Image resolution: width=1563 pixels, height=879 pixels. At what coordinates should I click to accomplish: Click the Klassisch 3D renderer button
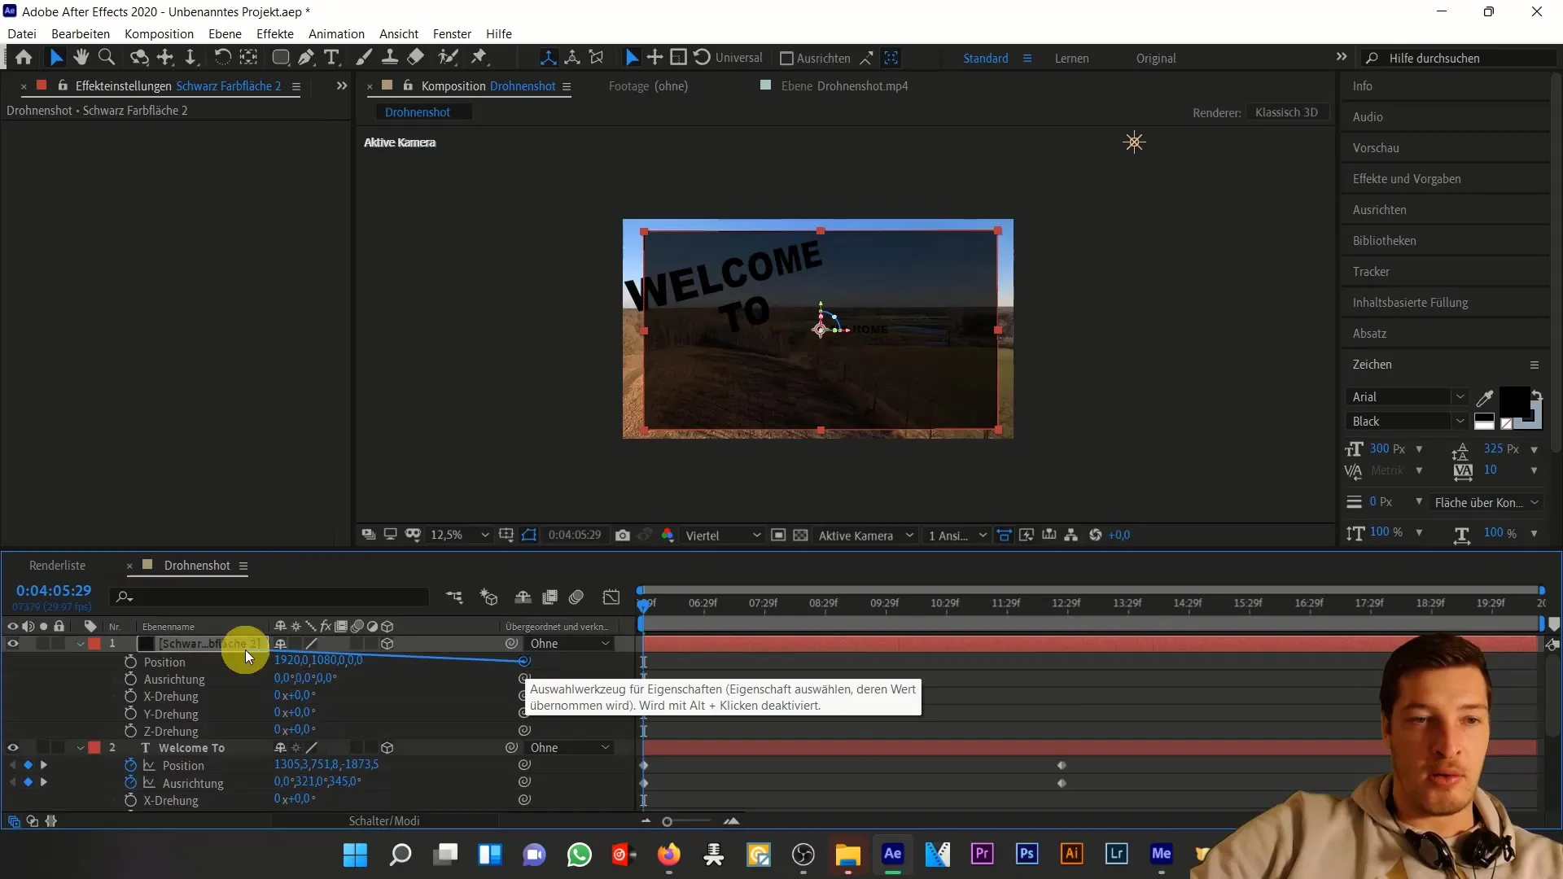(x=1286, y=112)
